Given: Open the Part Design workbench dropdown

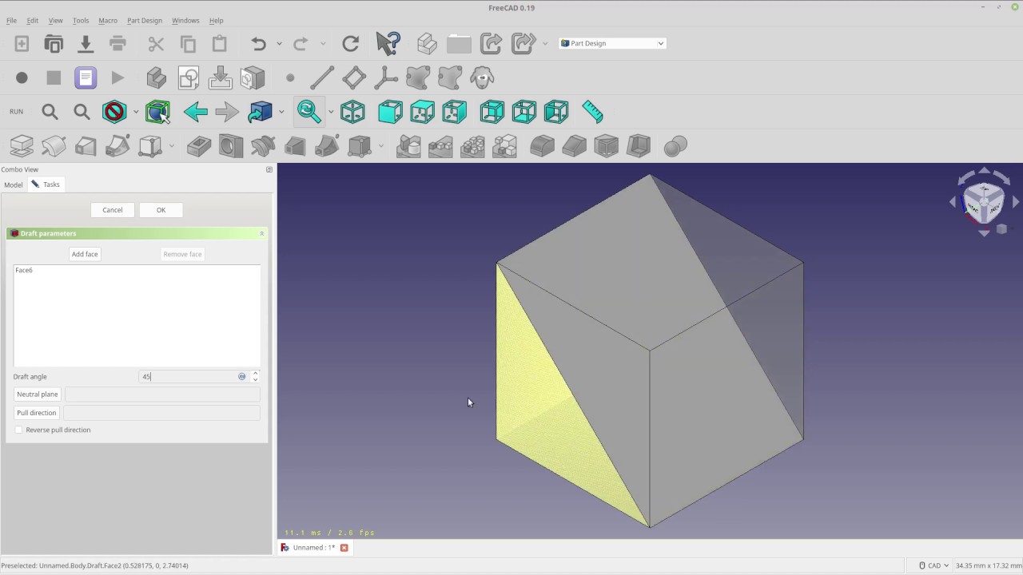Looking at the screenshot, I should 612,43.
